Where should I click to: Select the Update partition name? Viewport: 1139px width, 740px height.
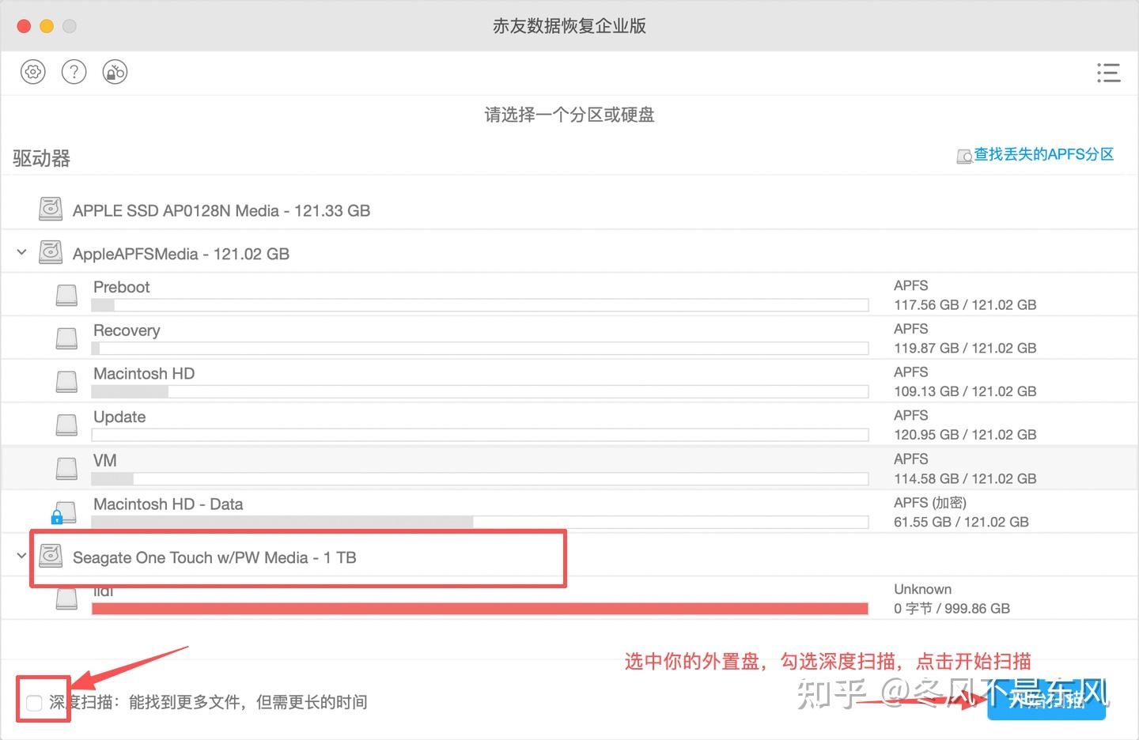(119, 417)
